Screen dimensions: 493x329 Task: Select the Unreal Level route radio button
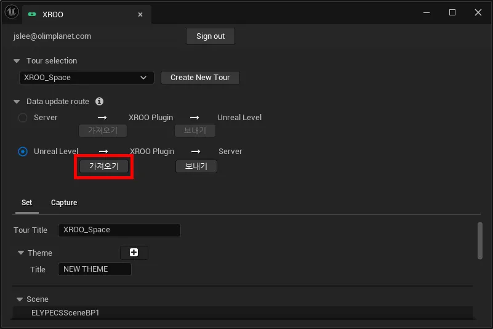click(23, 152)
